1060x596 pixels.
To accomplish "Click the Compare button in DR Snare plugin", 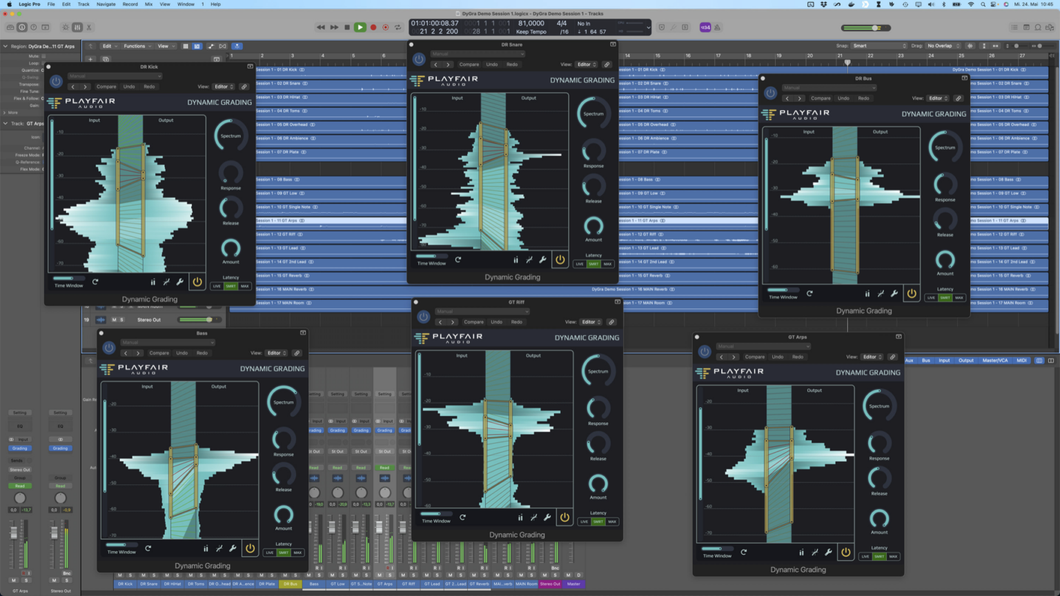I will point(469,64).
